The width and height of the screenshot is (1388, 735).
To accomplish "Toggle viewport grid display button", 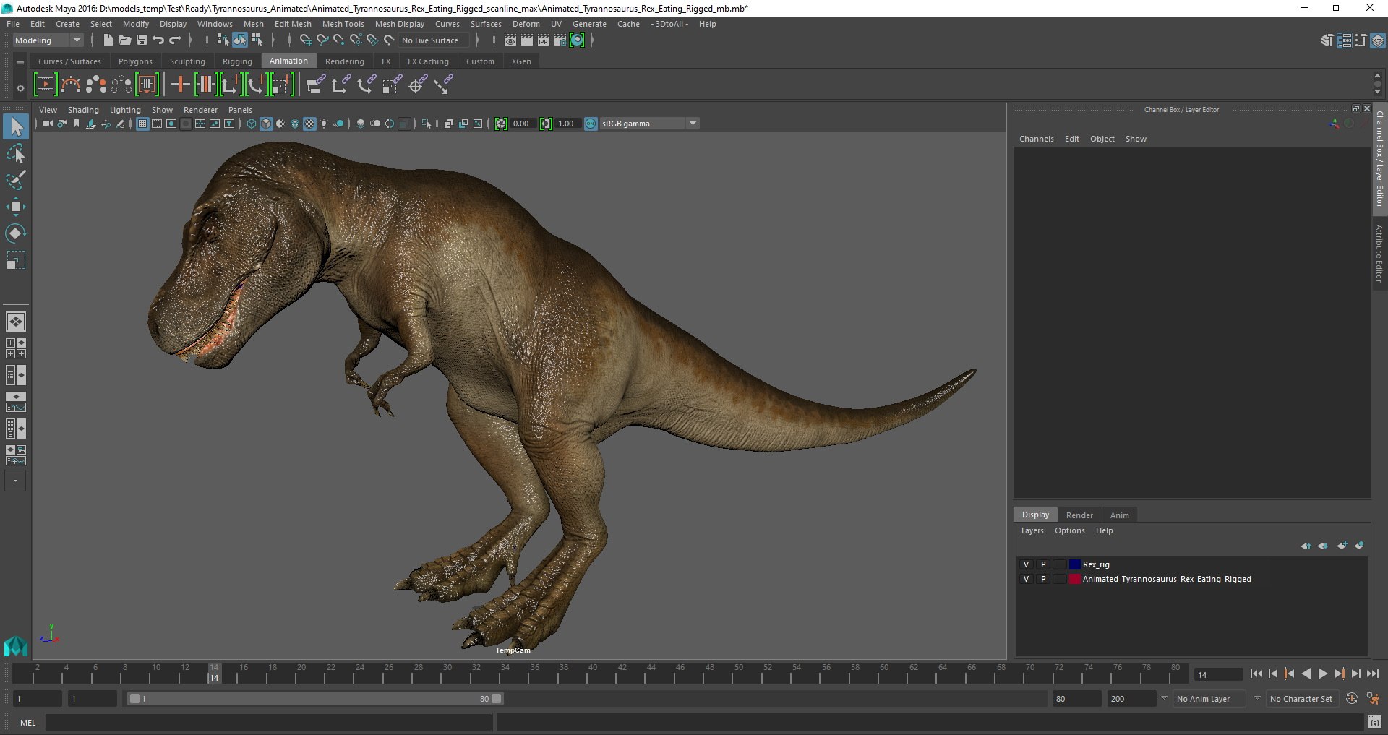I will pos(142,124).
